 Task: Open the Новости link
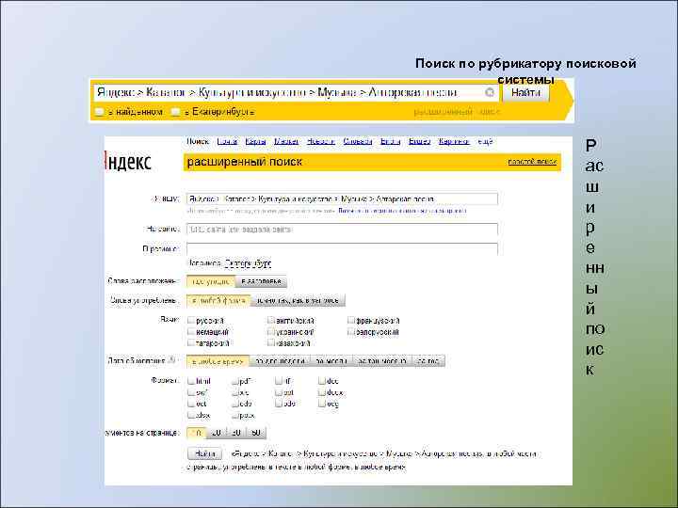(x=321, y=141)
